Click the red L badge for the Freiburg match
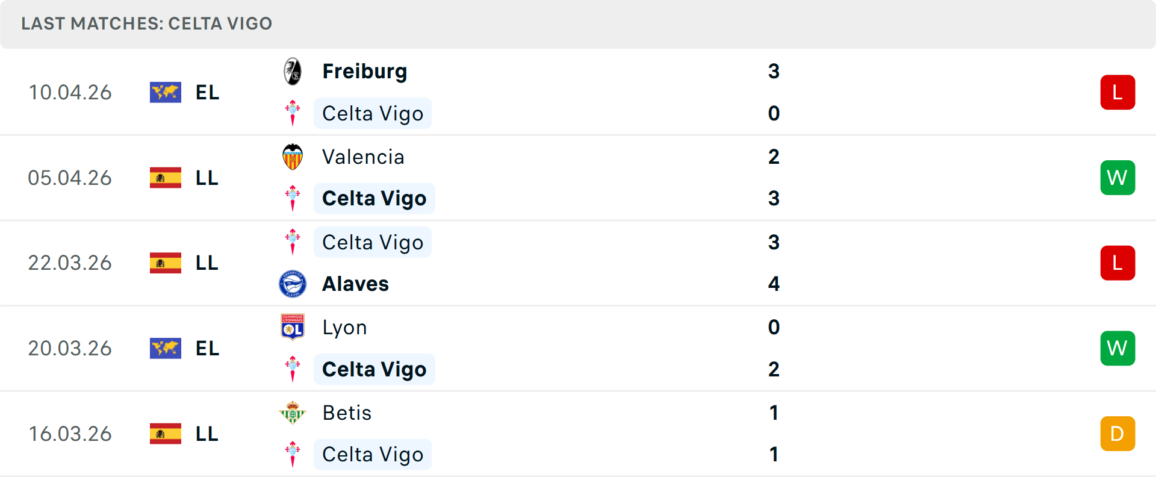This screenshot has width=1156, height=477. click(1118, 92)
